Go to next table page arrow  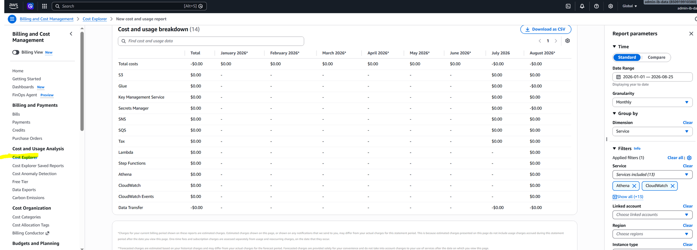556,41
